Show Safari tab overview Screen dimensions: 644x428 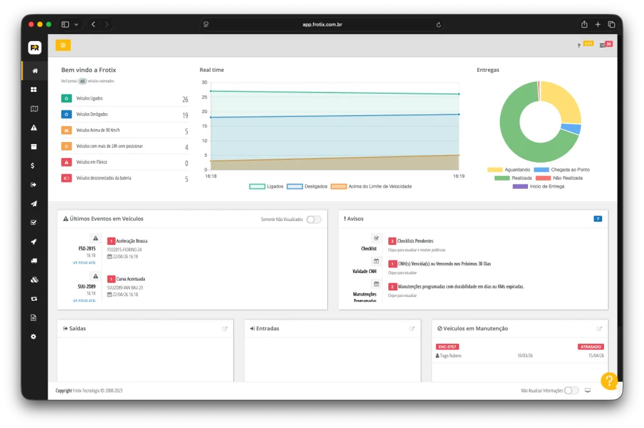pos(611,24)
